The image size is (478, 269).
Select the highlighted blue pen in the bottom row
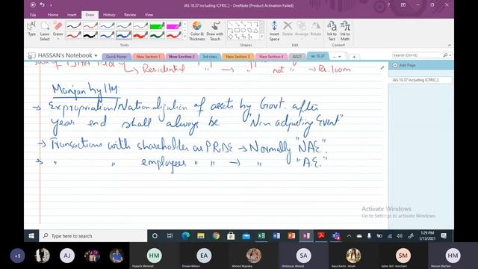[124, 35]
